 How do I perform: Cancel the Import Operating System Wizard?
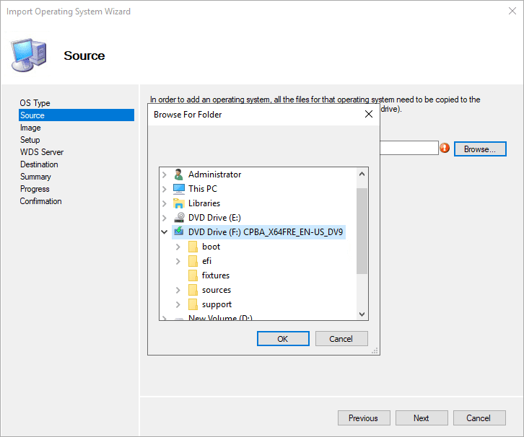pos(479,418)
